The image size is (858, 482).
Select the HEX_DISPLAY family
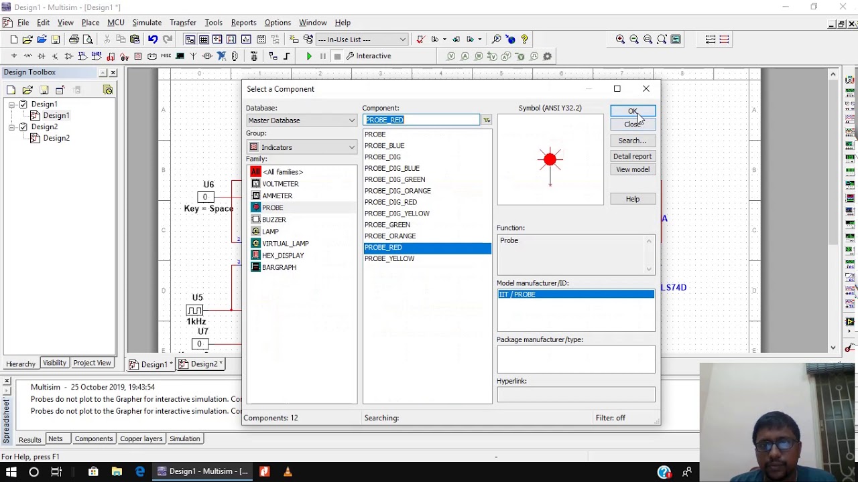(x=283, y=256)
